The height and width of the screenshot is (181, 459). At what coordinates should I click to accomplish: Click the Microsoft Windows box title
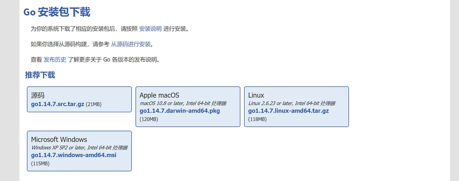(59, 139)
